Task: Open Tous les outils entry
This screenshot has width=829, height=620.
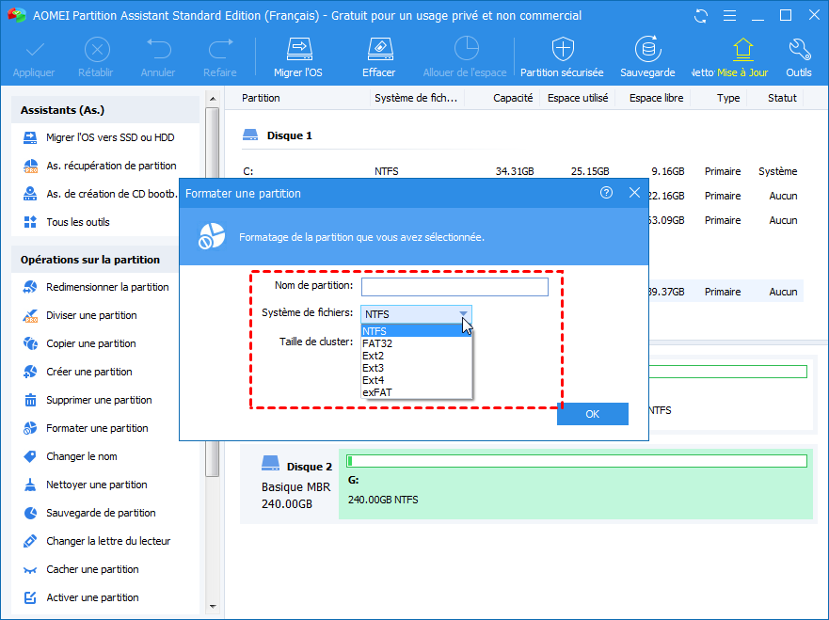Action: pyautogui.click(x=67, y=222)
